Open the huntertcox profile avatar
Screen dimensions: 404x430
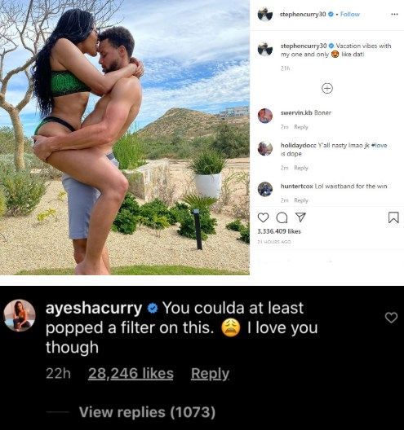point(265,189)
